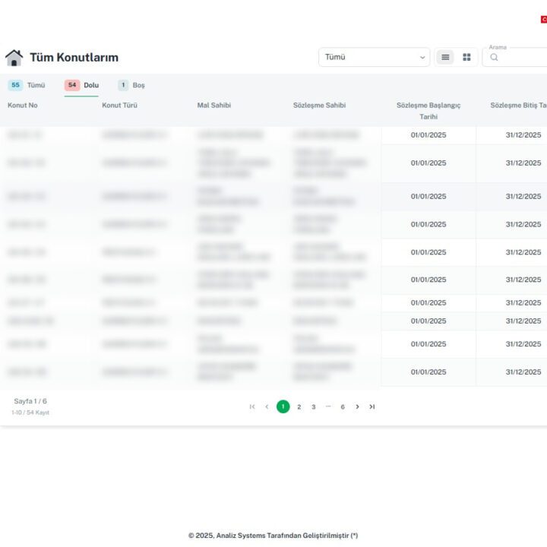Sort by Konut Türü column header

[119, 106]
